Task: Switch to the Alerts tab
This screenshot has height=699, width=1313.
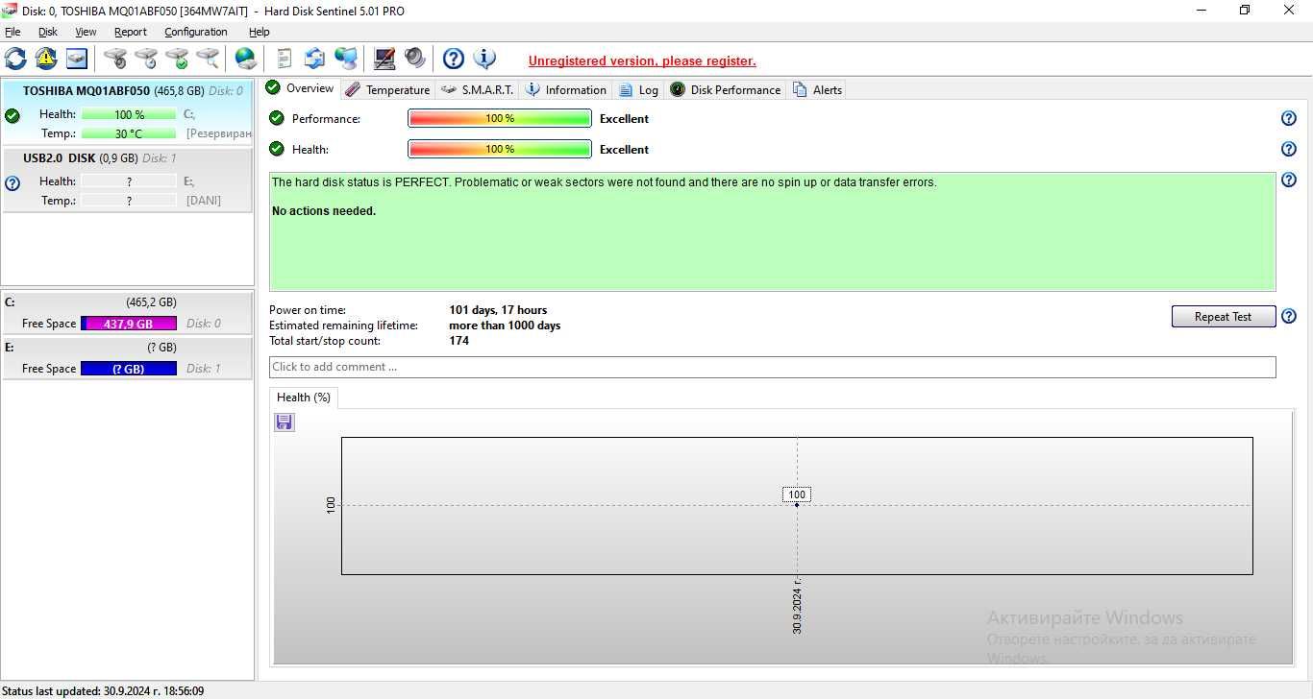Action: [x=818, y=89]
